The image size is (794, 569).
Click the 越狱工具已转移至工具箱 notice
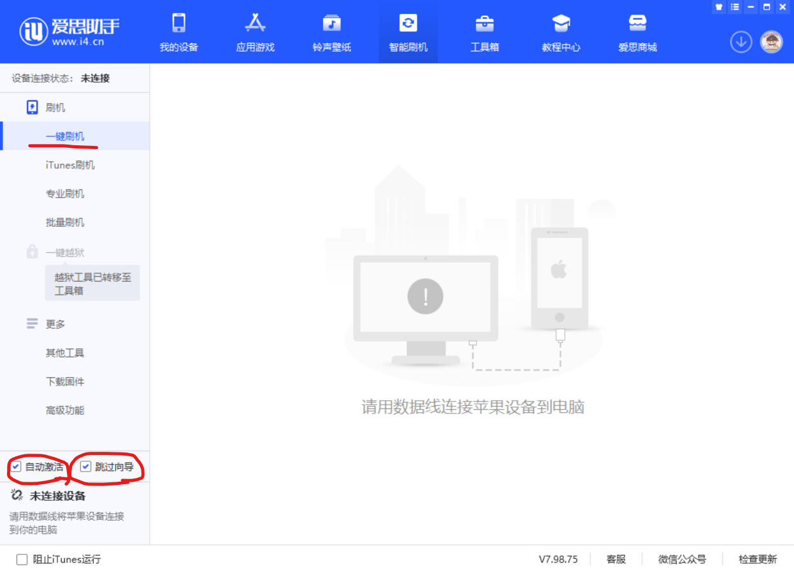pyautogui.click(x=92, y=284)
